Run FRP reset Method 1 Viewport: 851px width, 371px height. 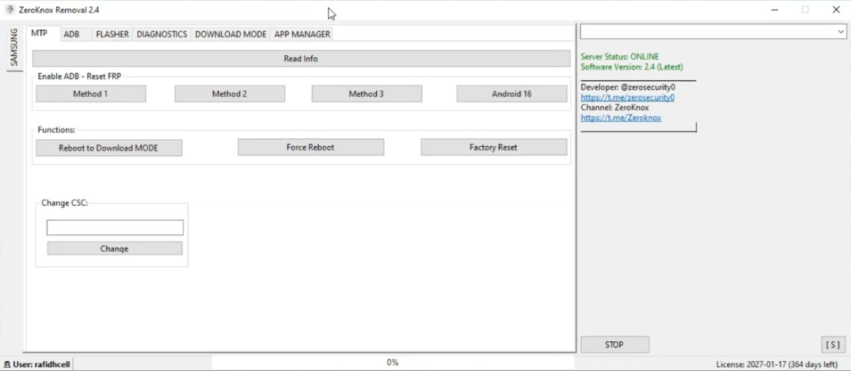coord(90,94)
